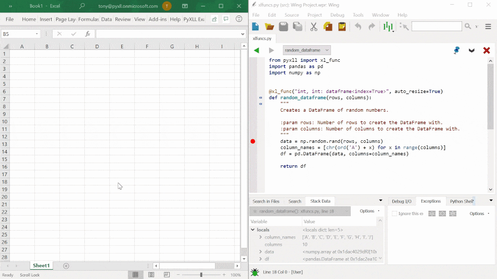This screenshot has height=279, width=497.
Task: Open the editor options chevron beside the pushpin
Action: point(471,50)
